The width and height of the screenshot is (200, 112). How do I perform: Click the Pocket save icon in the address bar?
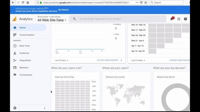pyautogui.click(x=141, y=2)
